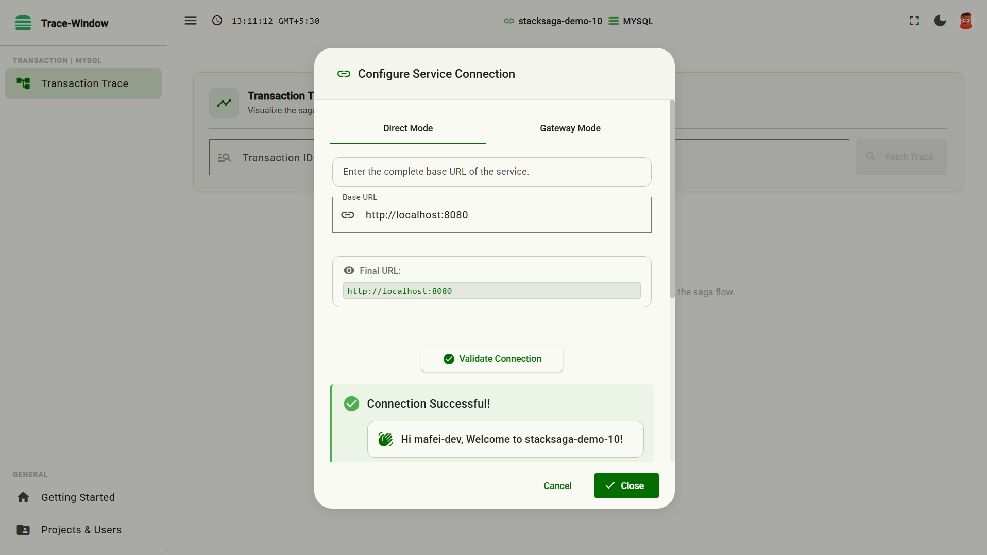Switch to the Direct Mode tab
This screenshot has width=987, height=555.
click(408, 128)
